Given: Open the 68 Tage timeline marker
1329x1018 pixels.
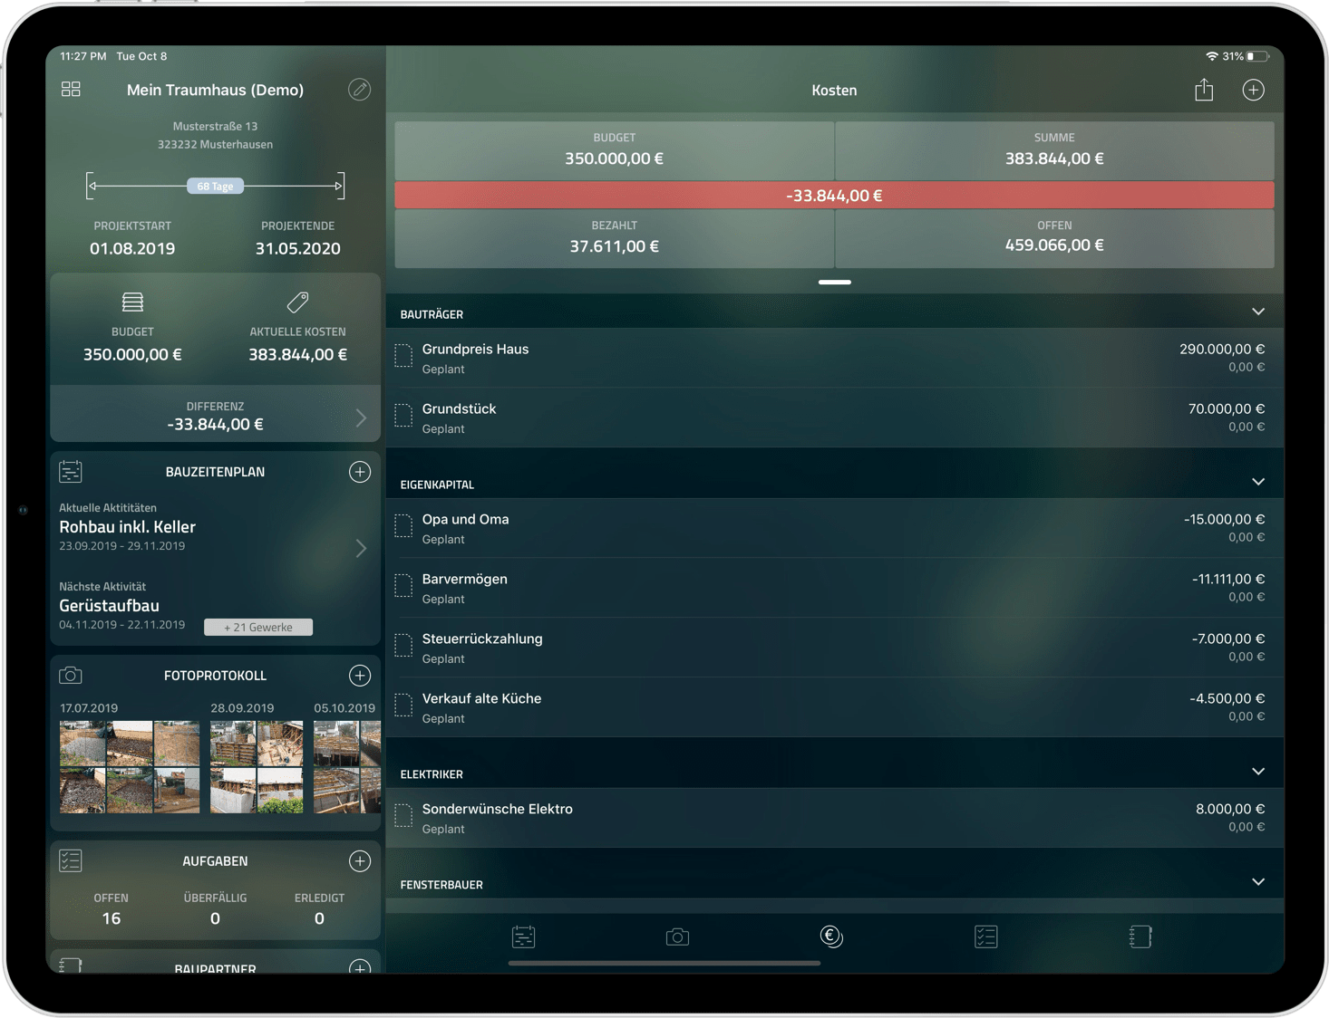Looking at the screenshot, I should 215,186.
